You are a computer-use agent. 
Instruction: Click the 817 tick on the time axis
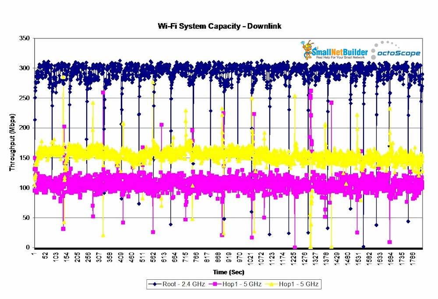point(207,257)
